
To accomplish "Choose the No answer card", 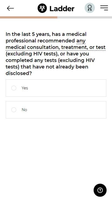I will 56,110.
